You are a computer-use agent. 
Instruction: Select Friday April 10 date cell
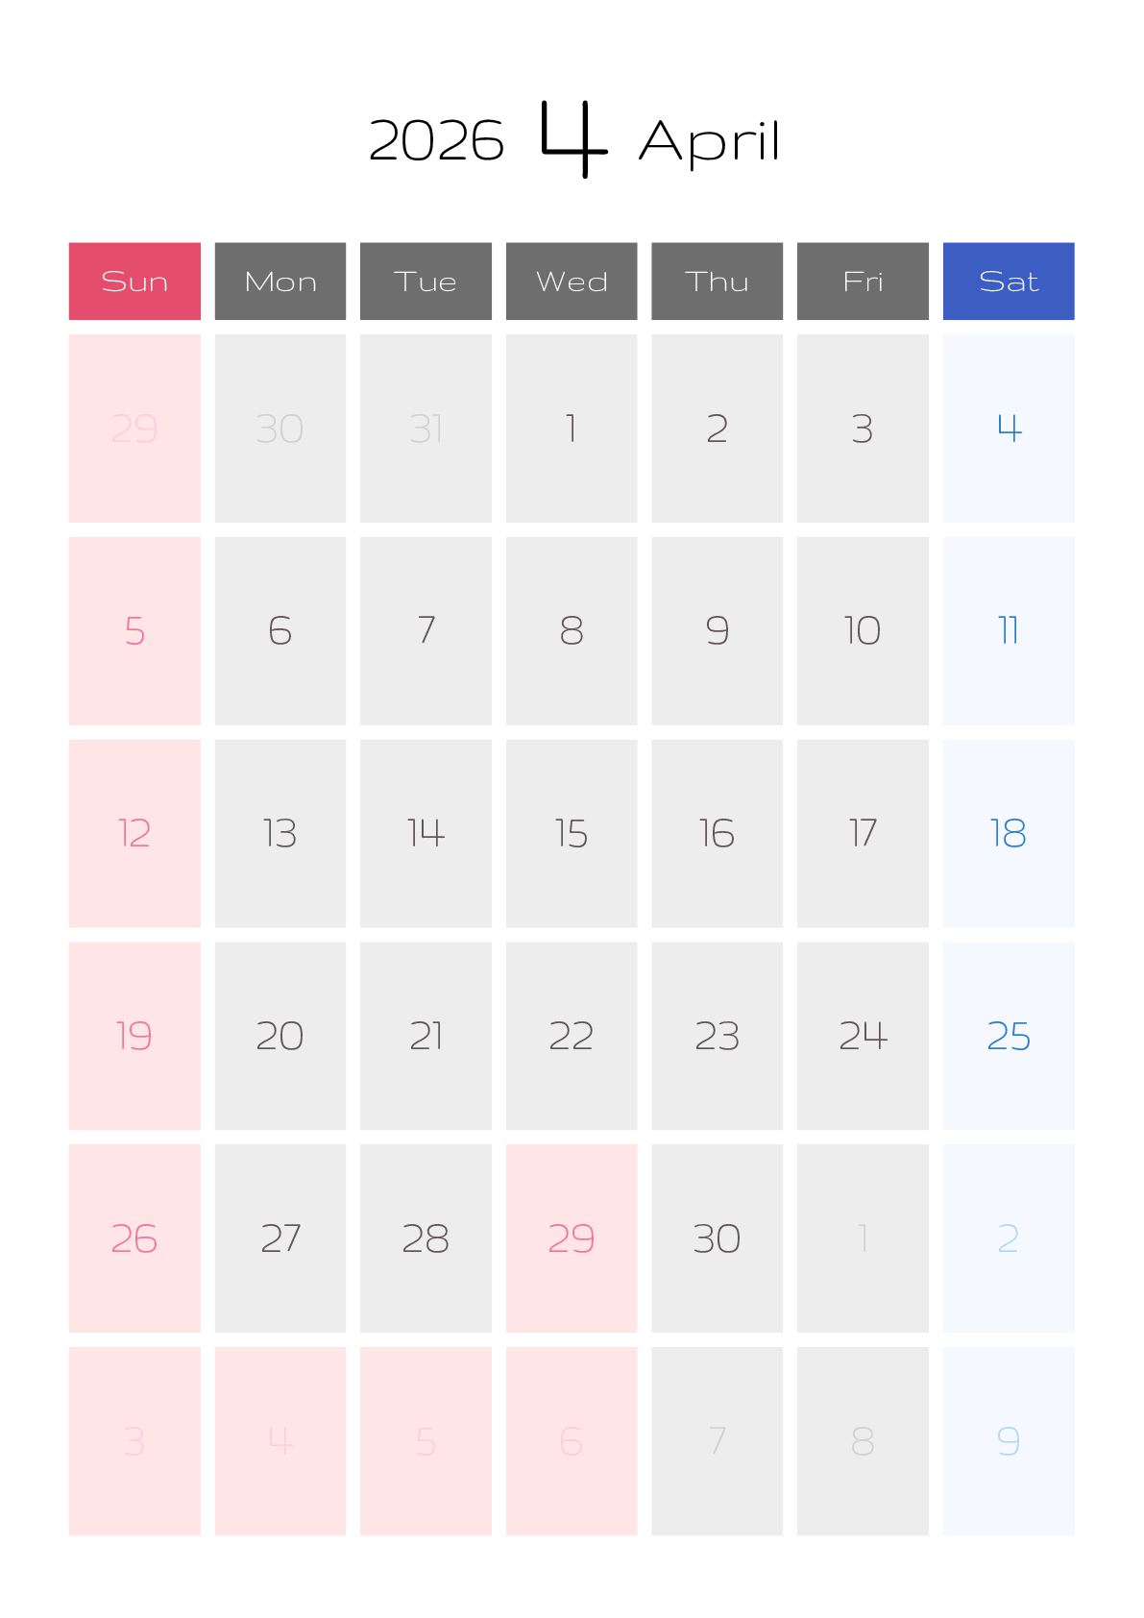(862, 630)
